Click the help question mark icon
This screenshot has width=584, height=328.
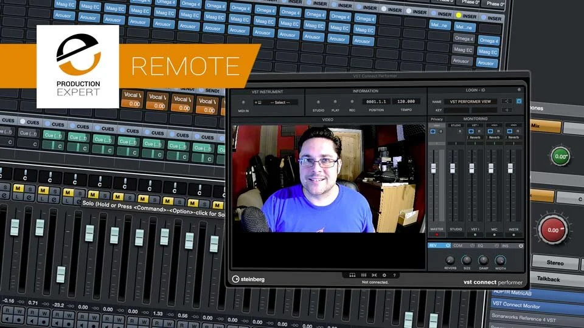point(394,275)
